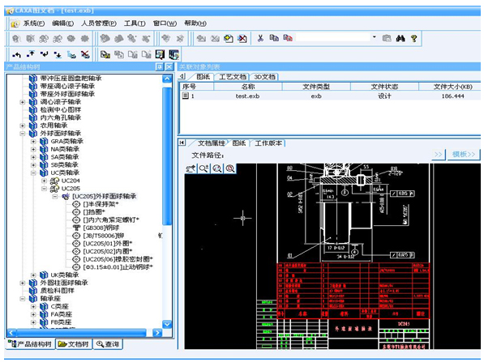Click the tree's horizontal scrollbar right arrow
The height and width of the screenshot is (362, 484).
[x=157, y=333]
